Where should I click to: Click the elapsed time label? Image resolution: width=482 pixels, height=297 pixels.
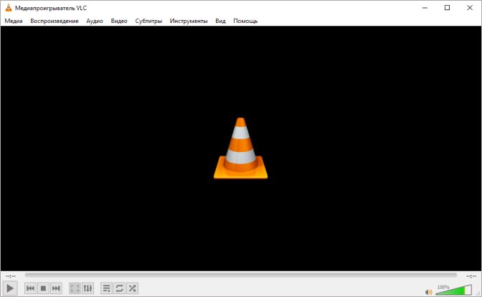pyautogui.click(x=11, y=276)
